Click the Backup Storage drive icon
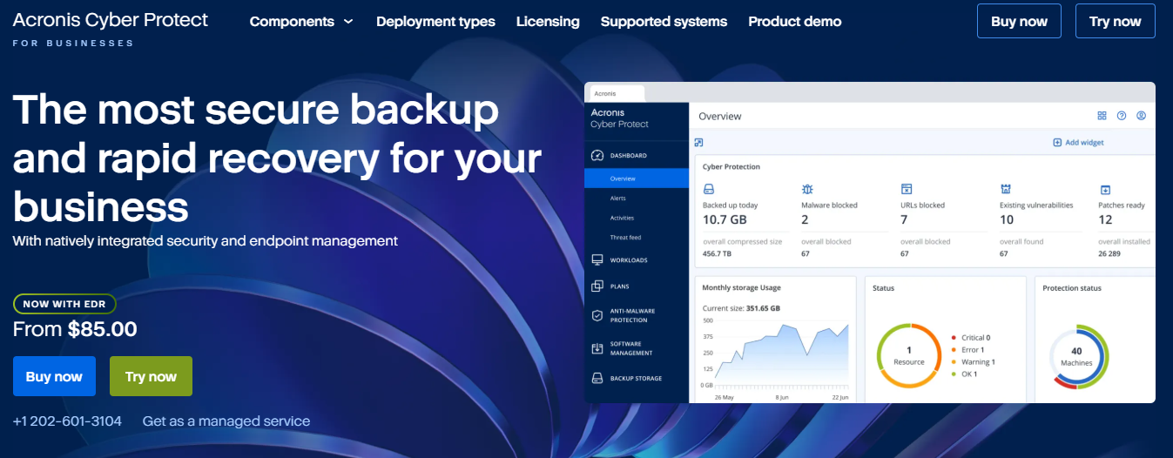The image size is (1173, 458). [597, 379]
